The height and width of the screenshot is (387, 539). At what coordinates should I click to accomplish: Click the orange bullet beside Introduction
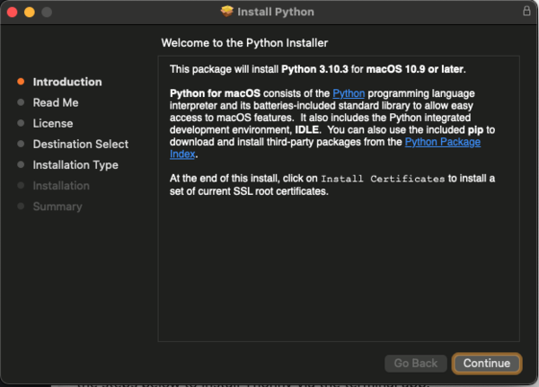tap(21, 82)
